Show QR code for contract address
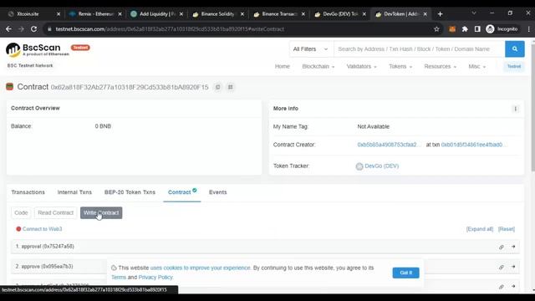 (x=231, y=87)
